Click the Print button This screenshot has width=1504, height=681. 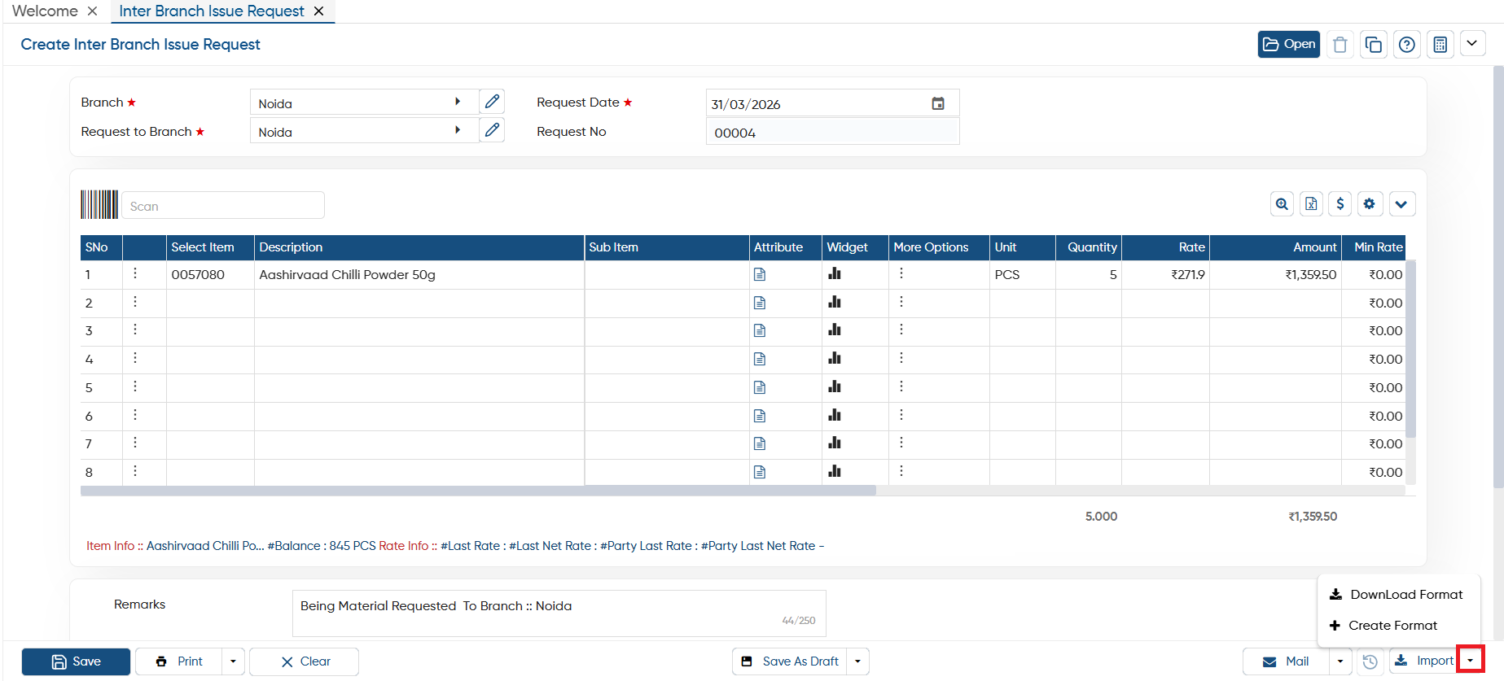[x=179, y=661]
